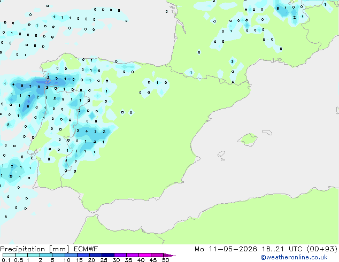Select the legend label '10'

(67, 260)
